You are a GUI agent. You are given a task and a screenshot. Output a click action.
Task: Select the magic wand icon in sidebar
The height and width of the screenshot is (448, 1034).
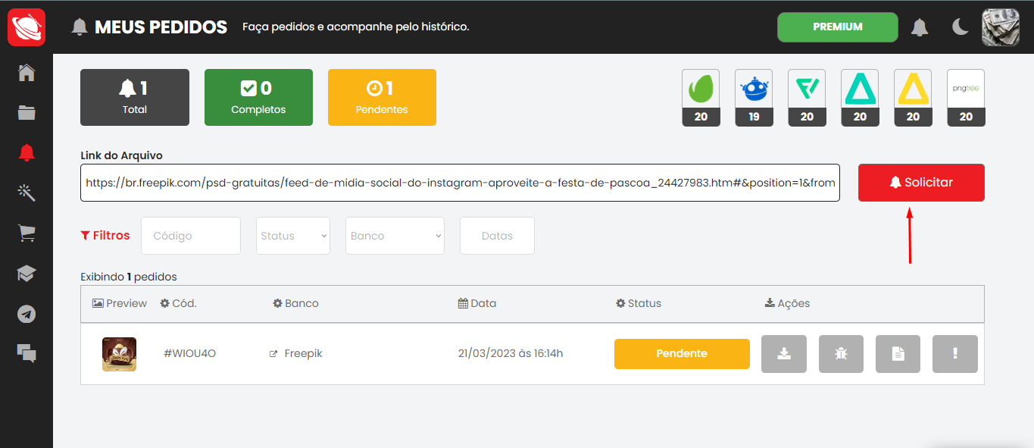pyautogui.click(x=27, y=192)
